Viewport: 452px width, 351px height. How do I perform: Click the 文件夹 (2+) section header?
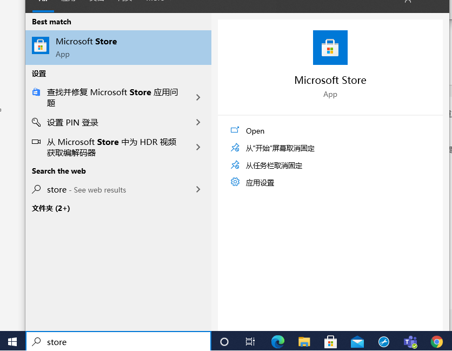point(51,208)
